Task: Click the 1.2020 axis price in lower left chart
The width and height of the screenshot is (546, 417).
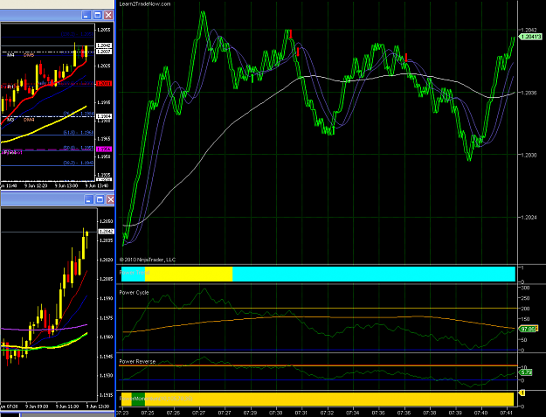Action: pos(106,260)
